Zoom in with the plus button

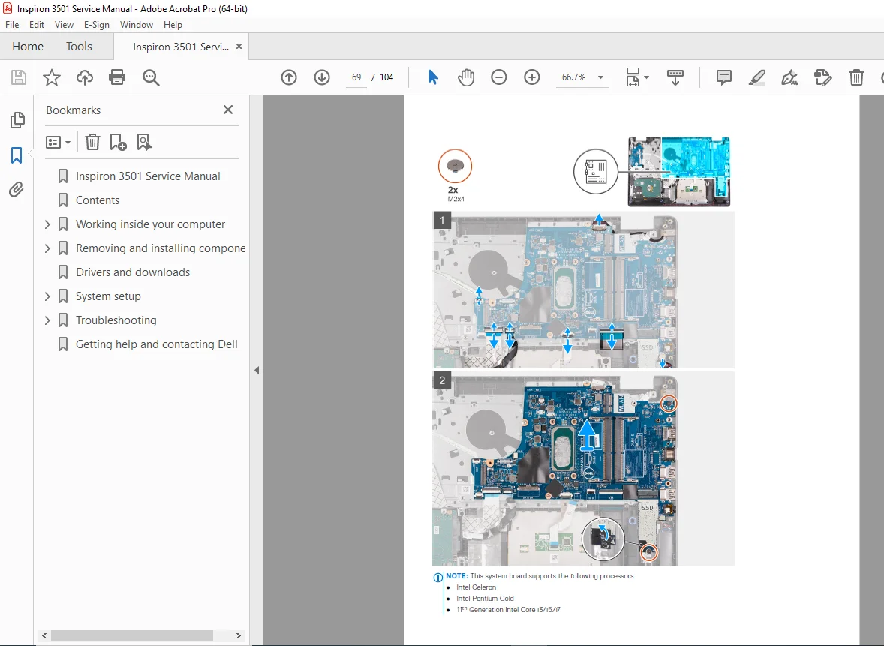pos(531,77)
